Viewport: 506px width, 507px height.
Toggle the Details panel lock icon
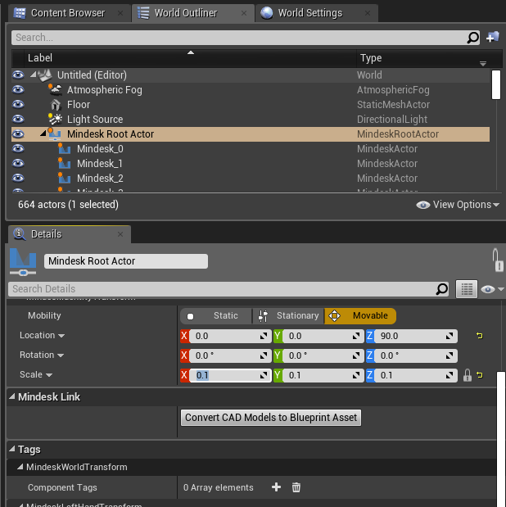click(x=497, y=260)
